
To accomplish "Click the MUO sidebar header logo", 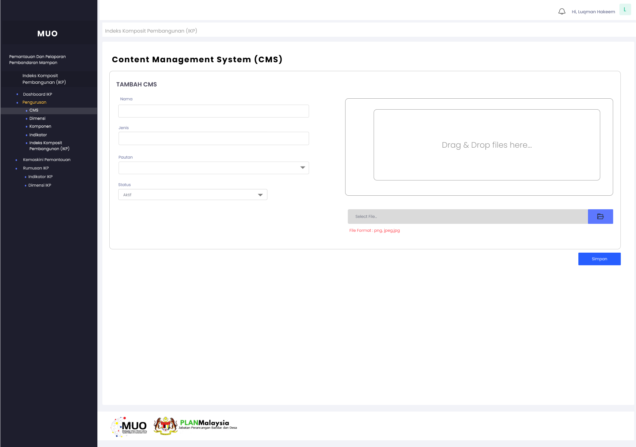I will click(47, 33).
